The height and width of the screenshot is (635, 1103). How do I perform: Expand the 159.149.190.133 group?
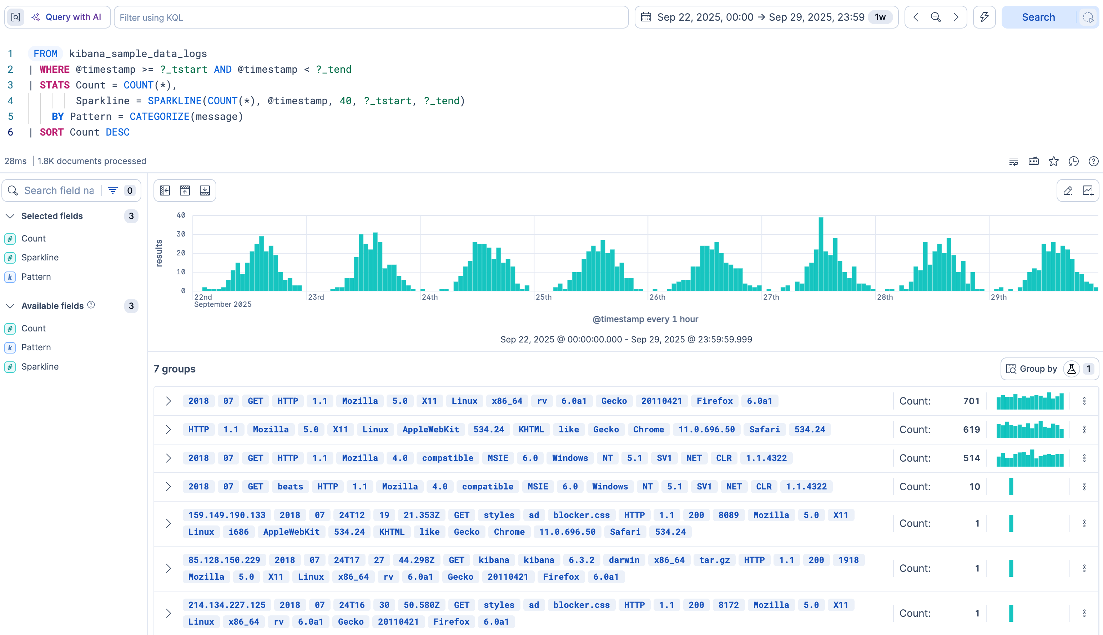[168, 523]
